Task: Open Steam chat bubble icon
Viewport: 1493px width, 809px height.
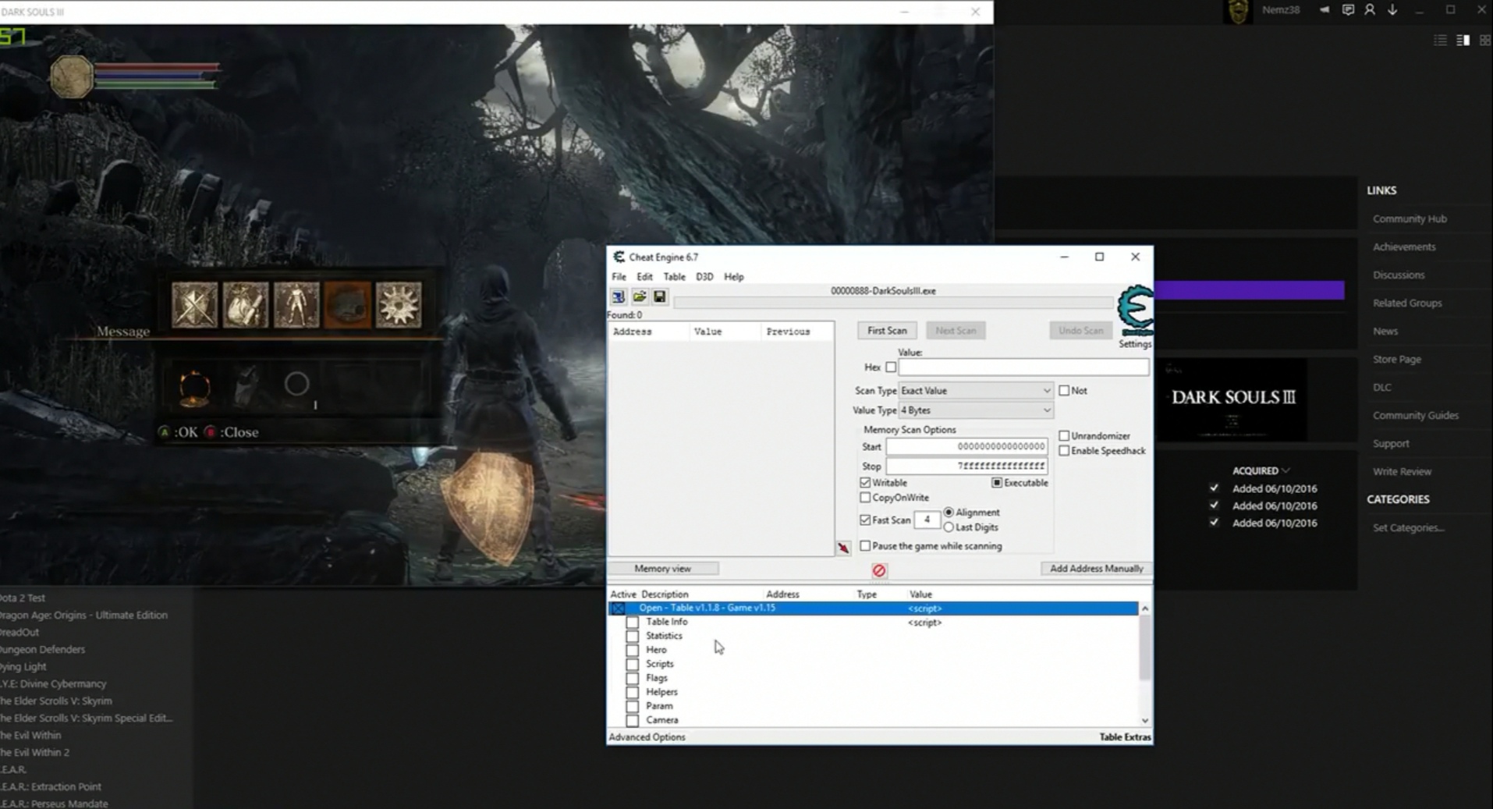Action: tap(1348, 10)
